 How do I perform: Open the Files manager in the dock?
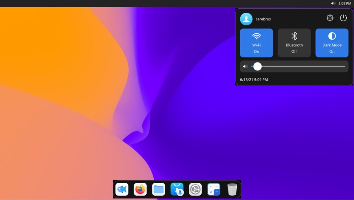click(x=158, y=189)
